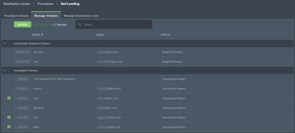
Task: Unassign Amanda from viewers
Action: [22, 52]
